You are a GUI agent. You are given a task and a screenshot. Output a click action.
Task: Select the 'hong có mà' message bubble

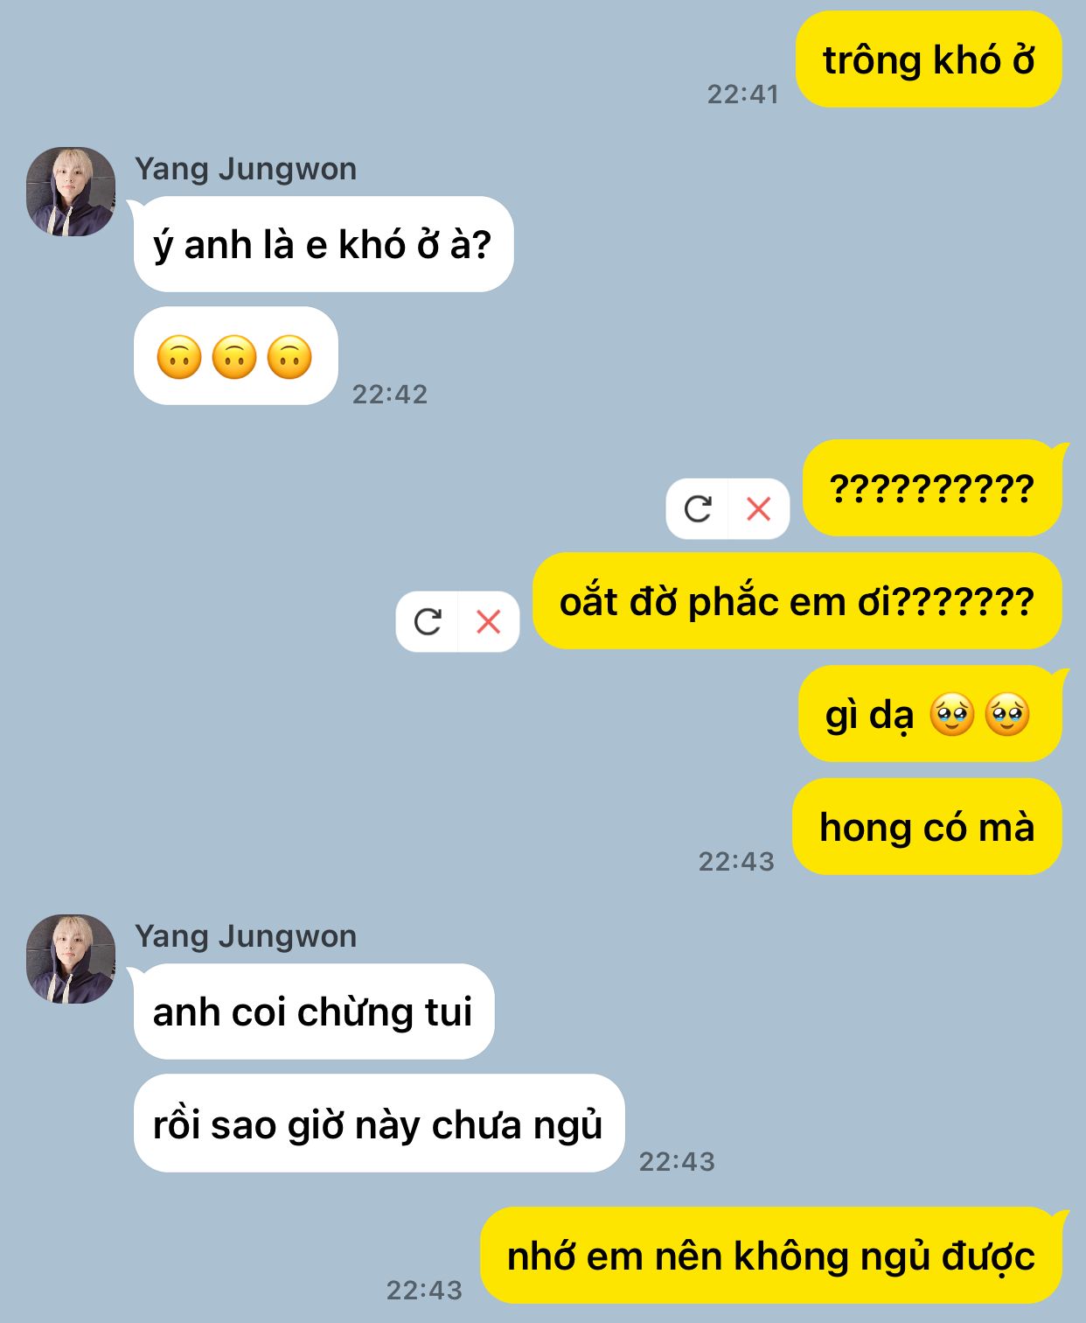tap(927, 826)
